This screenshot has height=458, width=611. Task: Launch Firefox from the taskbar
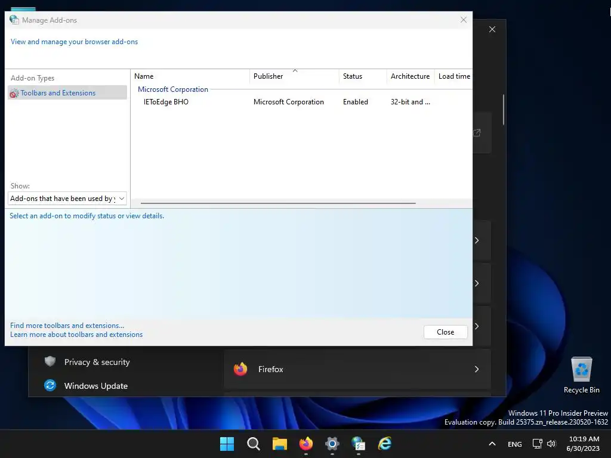[306, 444]
